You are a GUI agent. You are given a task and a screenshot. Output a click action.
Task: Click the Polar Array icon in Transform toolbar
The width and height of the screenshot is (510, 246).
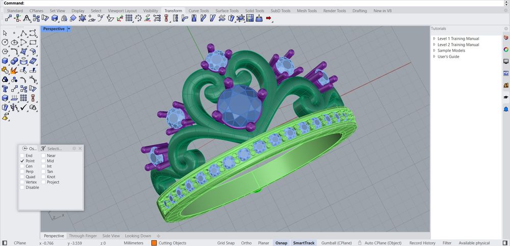click(x=138, y=18)
